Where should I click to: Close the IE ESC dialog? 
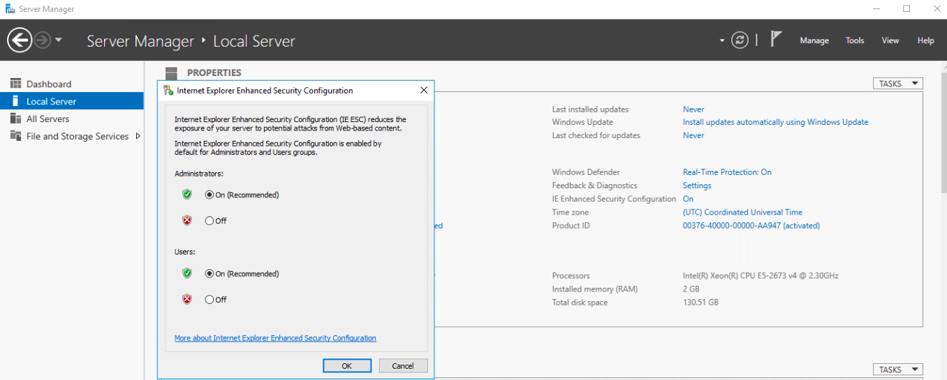pos(423,91)
